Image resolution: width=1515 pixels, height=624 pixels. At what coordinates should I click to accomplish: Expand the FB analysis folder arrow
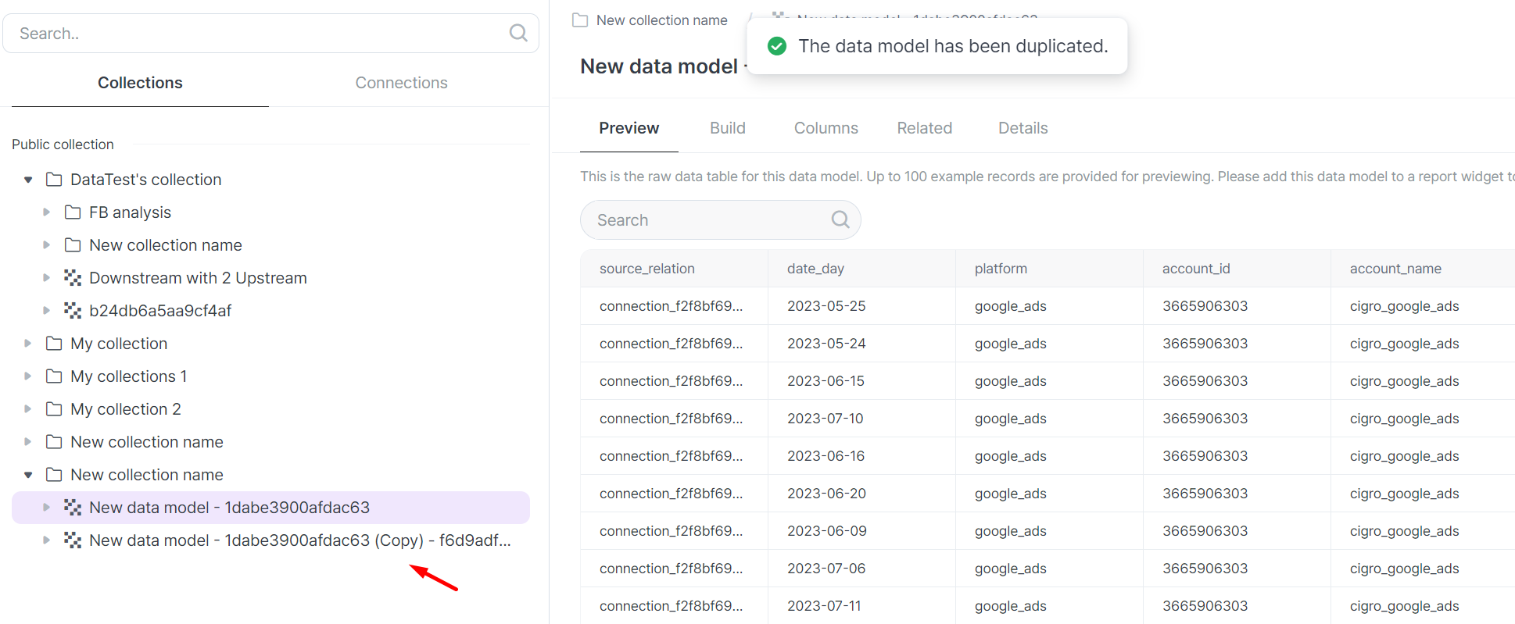point(47,212)
